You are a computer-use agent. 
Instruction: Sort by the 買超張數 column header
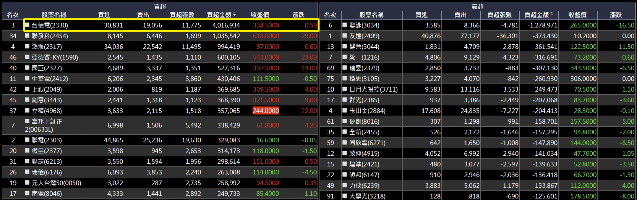click(x=182, y=15)
